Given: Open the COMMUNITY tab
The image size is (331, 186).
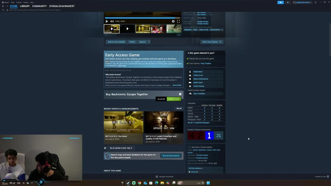Looking at the screenshot, I should click(39, 6).
